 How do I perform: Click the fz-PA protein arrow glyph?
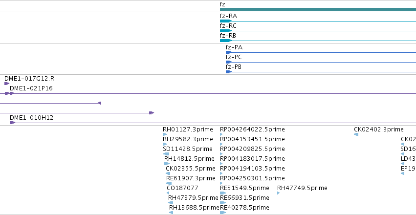pos(229,52)
